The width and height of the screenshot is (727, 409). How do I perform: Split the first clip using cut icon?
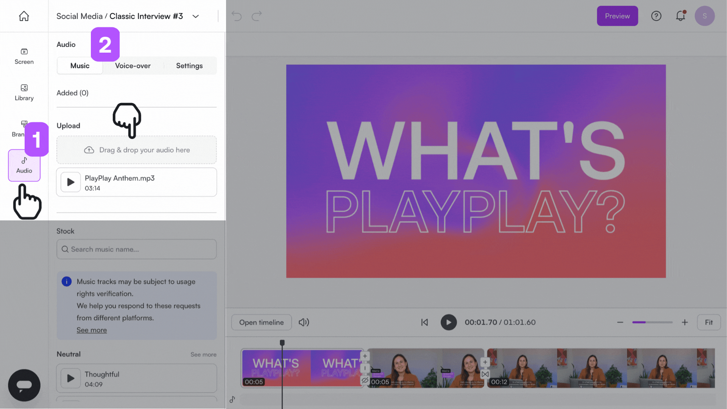pyautogui.click(x=365, y=368)
